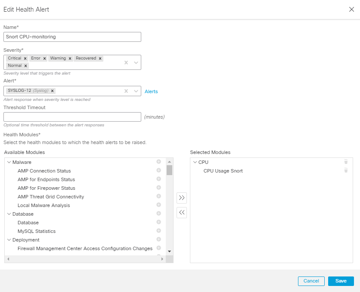Viewport: 360px width, 292px height.
Task: Add AMP Connection Status using its plus icon
Action: 158,170
